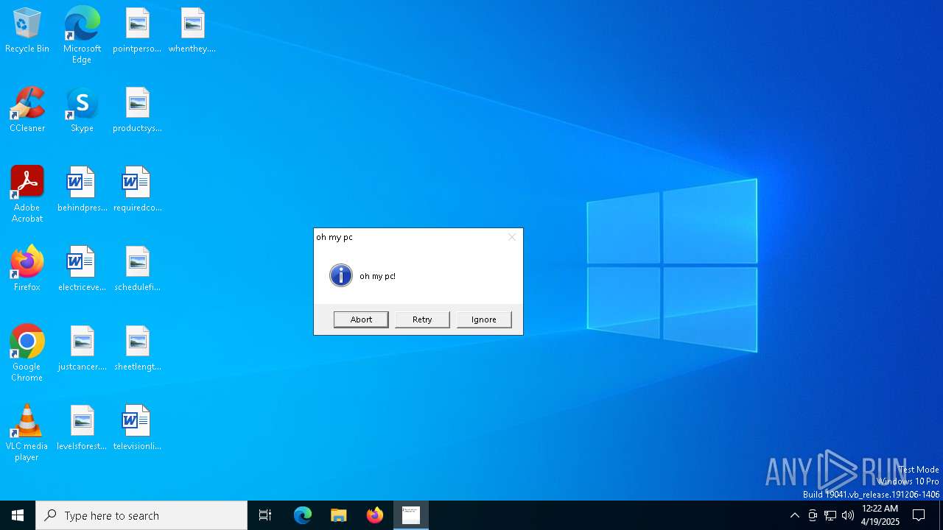Screen dimensions: 943x530
Task: Open File Explorer from the taskbar
Action: [x=339, y=515]
